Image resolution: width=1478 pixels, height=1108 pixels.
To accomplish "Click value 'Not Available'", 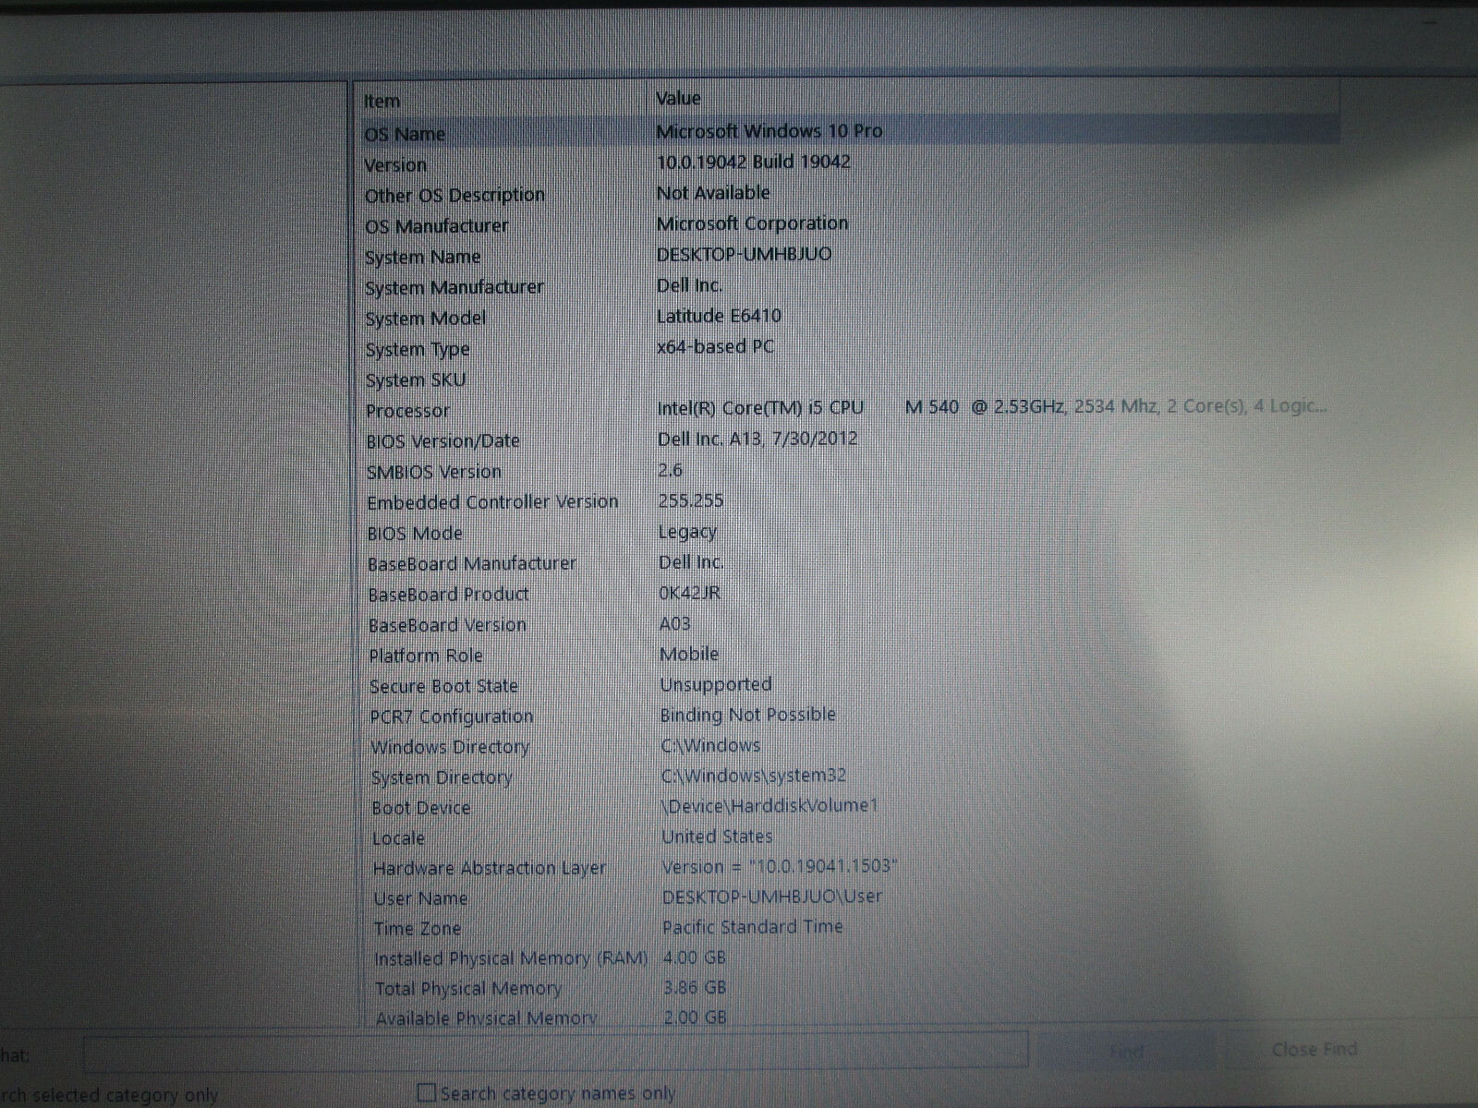I will coord(712,193).
